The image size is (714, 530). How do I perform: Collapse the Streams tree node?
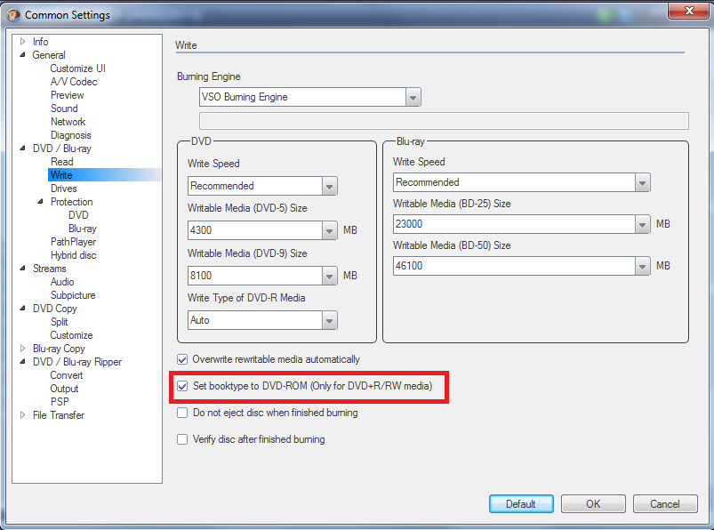(x=22, y=269)
